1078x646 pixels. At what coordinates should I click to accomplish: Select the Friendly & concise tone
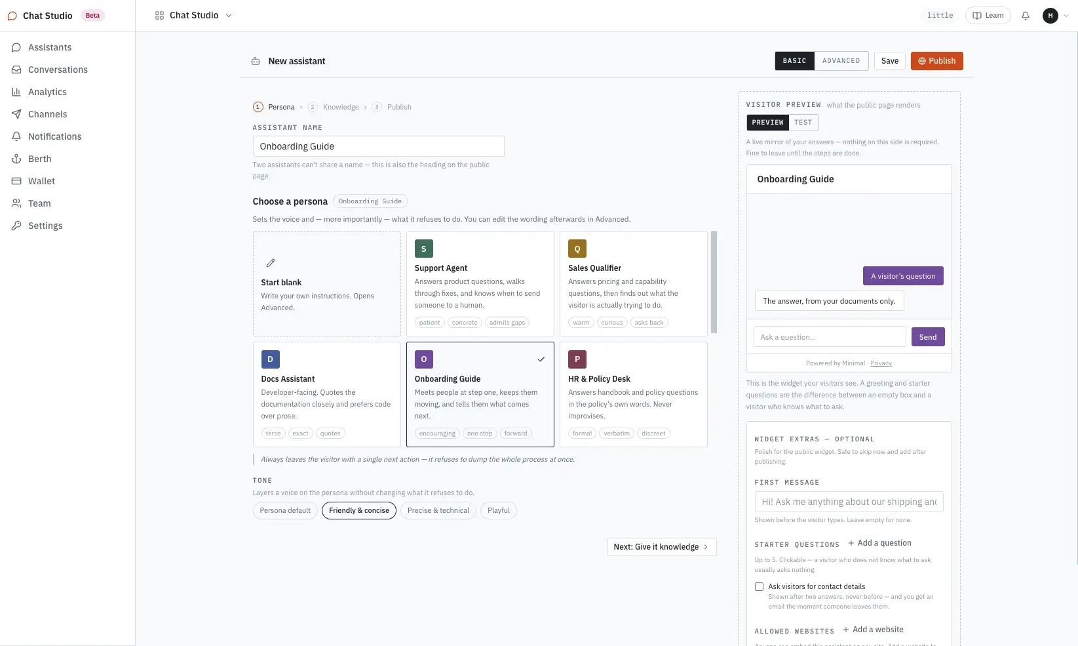(359, 510)
